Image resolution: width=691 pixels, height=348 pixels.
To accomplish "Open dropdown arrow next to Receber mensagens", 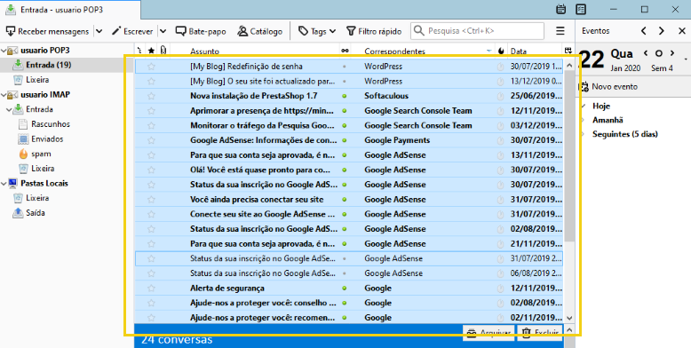I will coord(99,31).
